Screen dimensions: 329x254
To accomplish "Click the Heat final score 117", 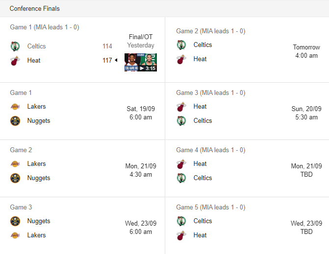I will pos(107,61).
